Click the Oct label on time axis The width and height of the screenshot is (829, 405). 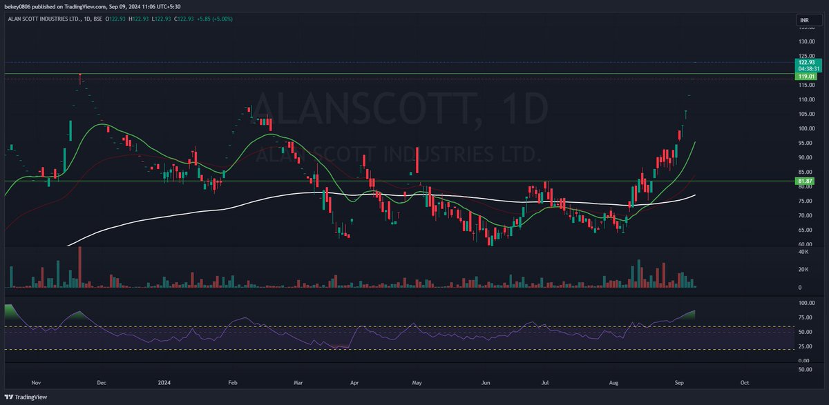(744, 382)
